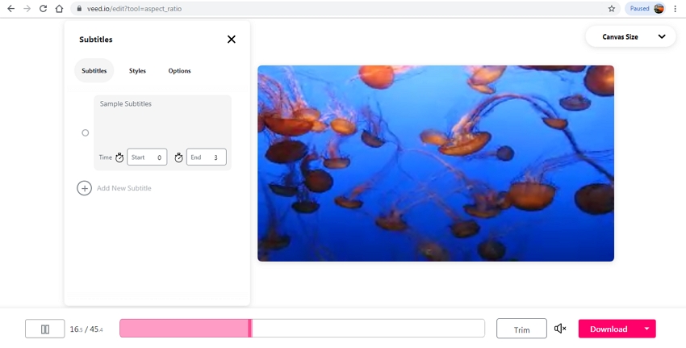Toggle the muted speaker icon
686x348 pixels.
pyautogui.click(x=560, y=329)
